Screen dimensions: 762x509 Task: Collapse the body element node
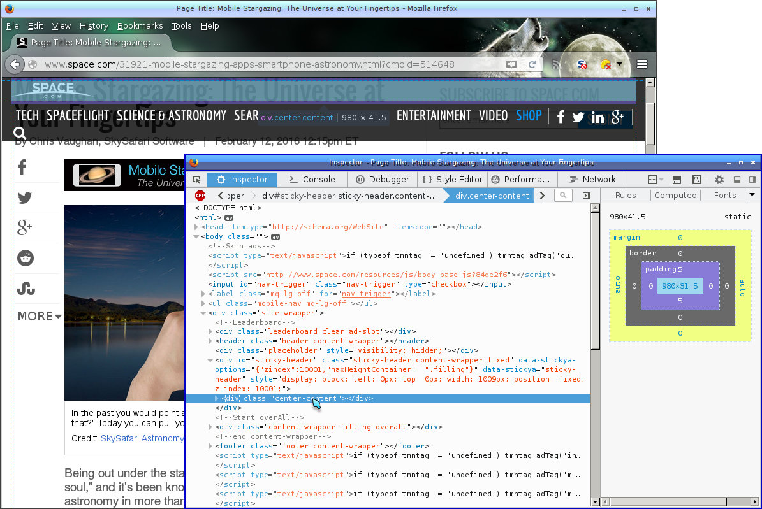tap(196, 236)
